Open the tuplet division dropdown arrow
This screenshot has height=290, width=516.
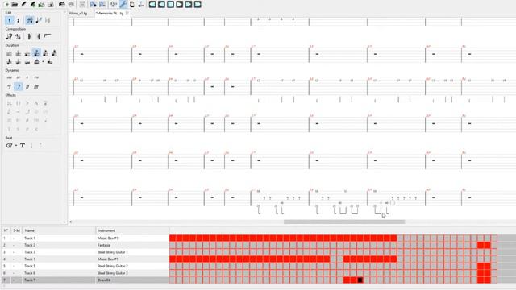pos(43,62)
